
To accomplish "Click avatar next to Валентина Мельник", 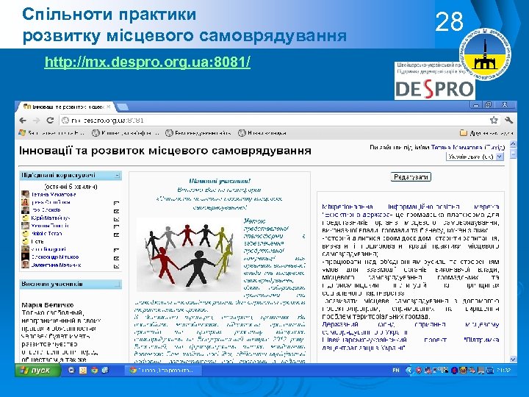I will point(25,265).
